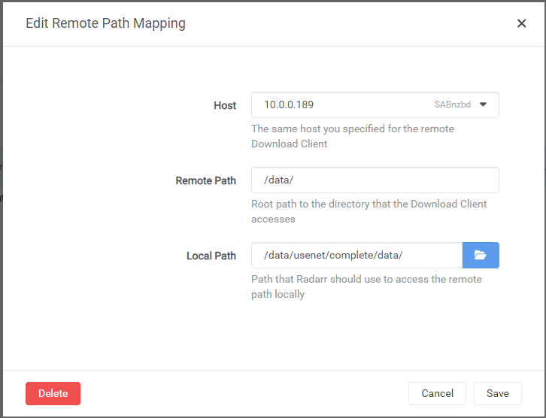Click the Edit Remote Path Mapping title
This screenshot has width=546, height=418.
pyautogui.click(x=105, y=23)
